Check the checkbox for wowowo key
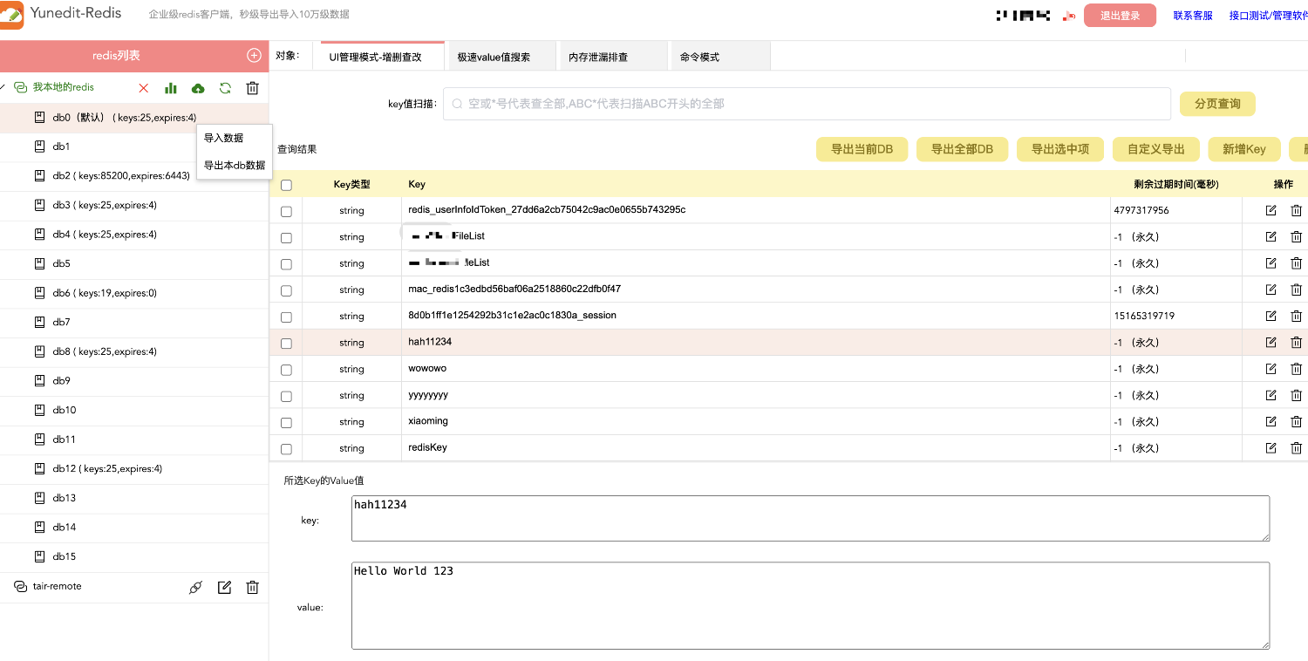The width and height of the screenshot is (1308, 661). [286, 370]
